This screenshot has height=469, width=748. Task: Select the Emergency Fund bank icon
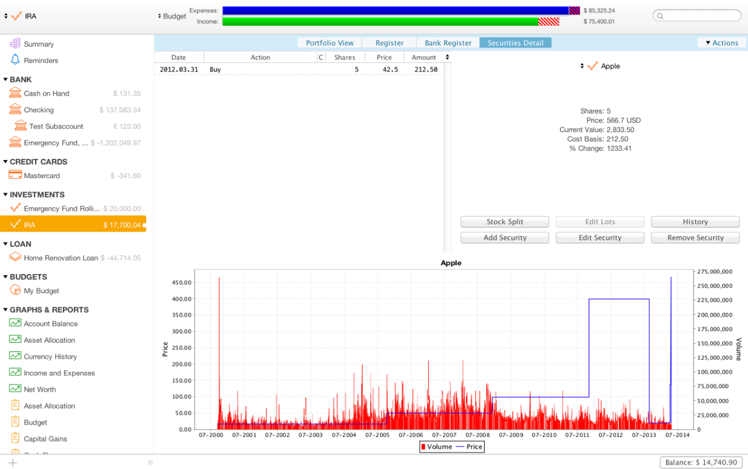(x=15, y=142)
